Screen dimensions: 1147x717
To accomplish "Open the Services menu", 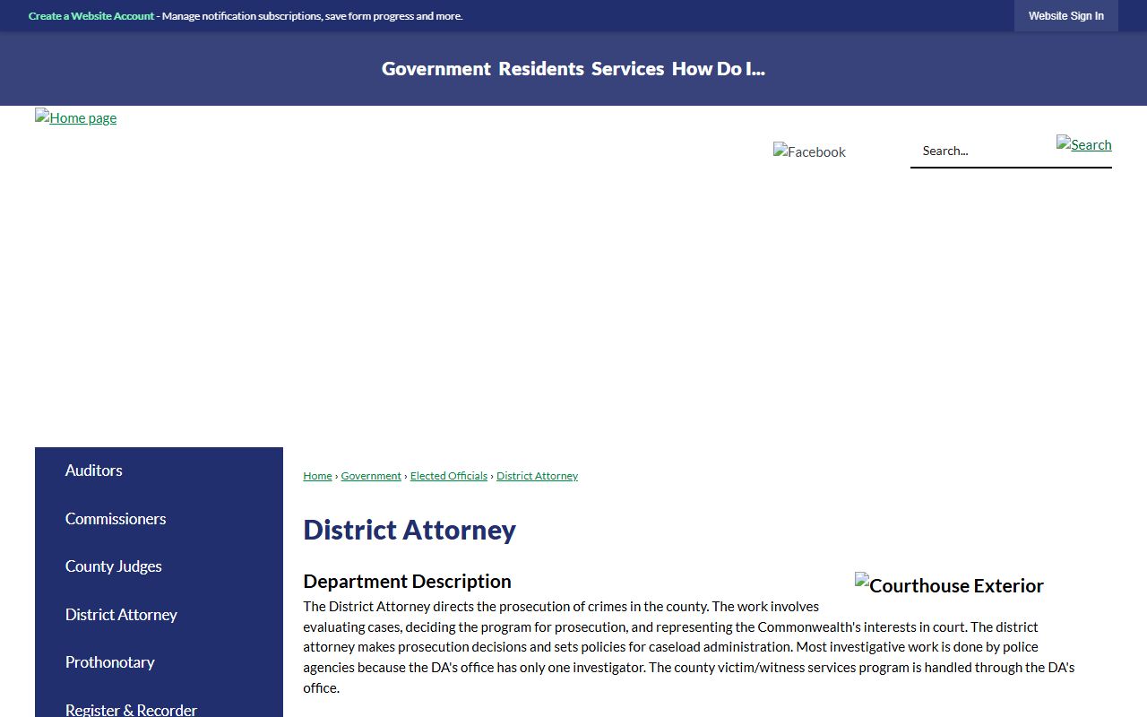I will pos(627,68).
